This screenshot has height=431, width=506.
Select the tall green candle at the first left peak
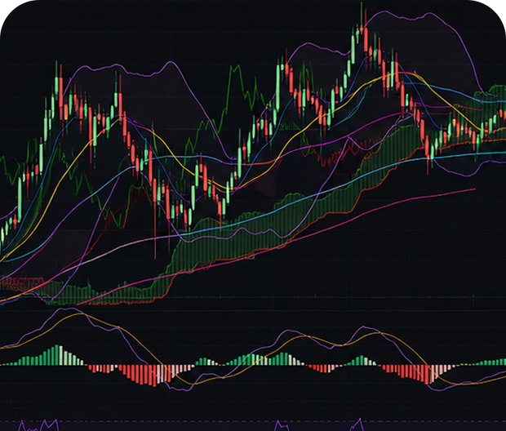click(x=56, y=86)
